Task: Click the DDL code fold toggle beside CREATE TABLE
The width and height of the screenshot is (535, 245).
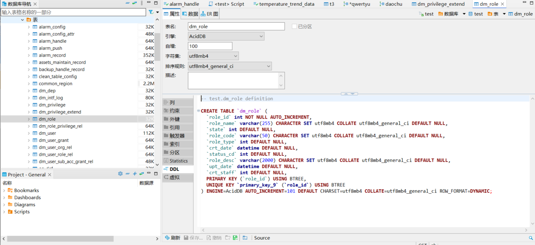Action: 199,111
